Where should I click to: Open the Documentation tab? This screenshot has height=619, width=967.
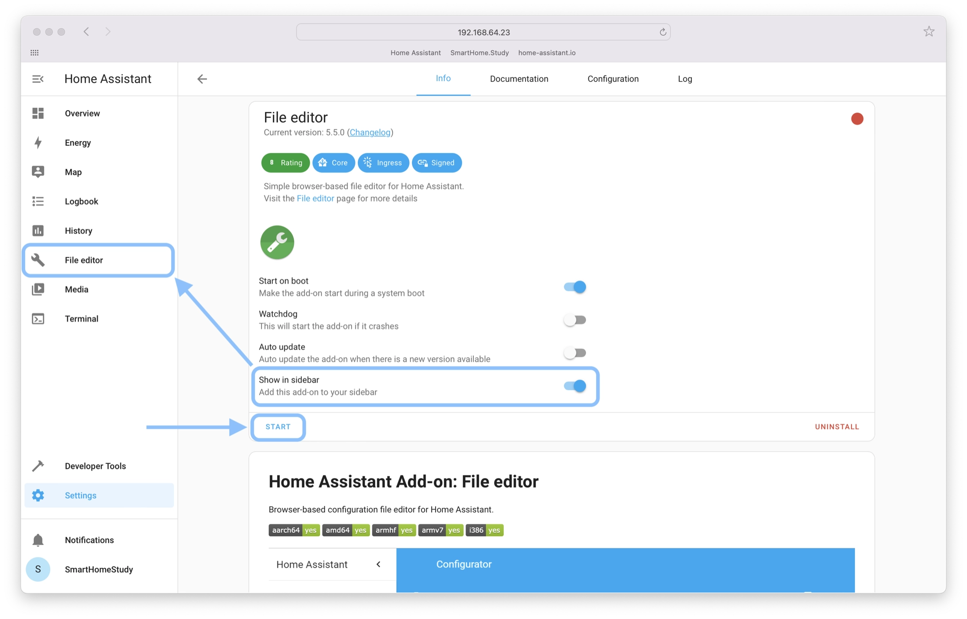[519, 79]
